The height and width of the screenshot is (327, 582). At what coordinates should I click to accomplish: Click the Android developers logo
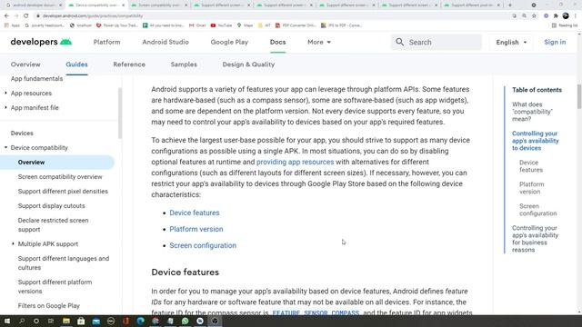click(x=41, y=42)
